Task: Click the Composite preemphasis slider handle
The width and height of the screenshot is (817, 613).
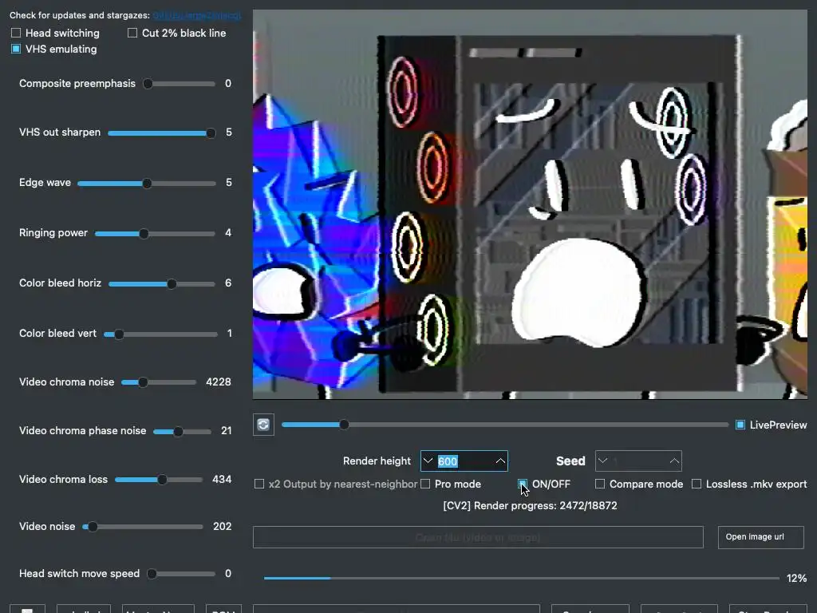Action: (x=148, y=83)
